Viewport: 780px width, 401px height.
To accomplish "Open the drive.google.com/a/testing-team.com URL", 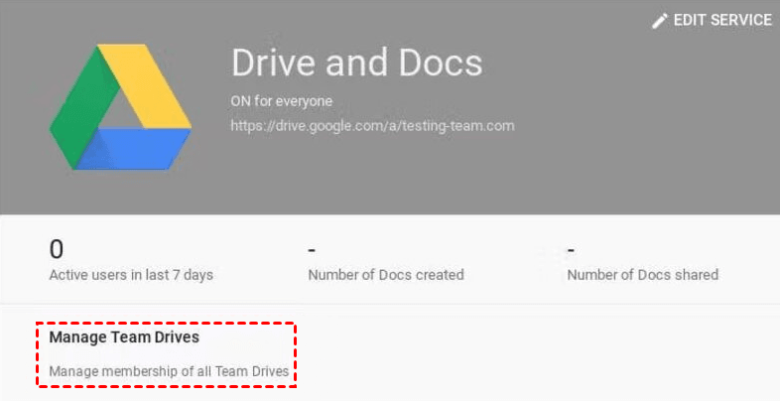I will point(372,126).
